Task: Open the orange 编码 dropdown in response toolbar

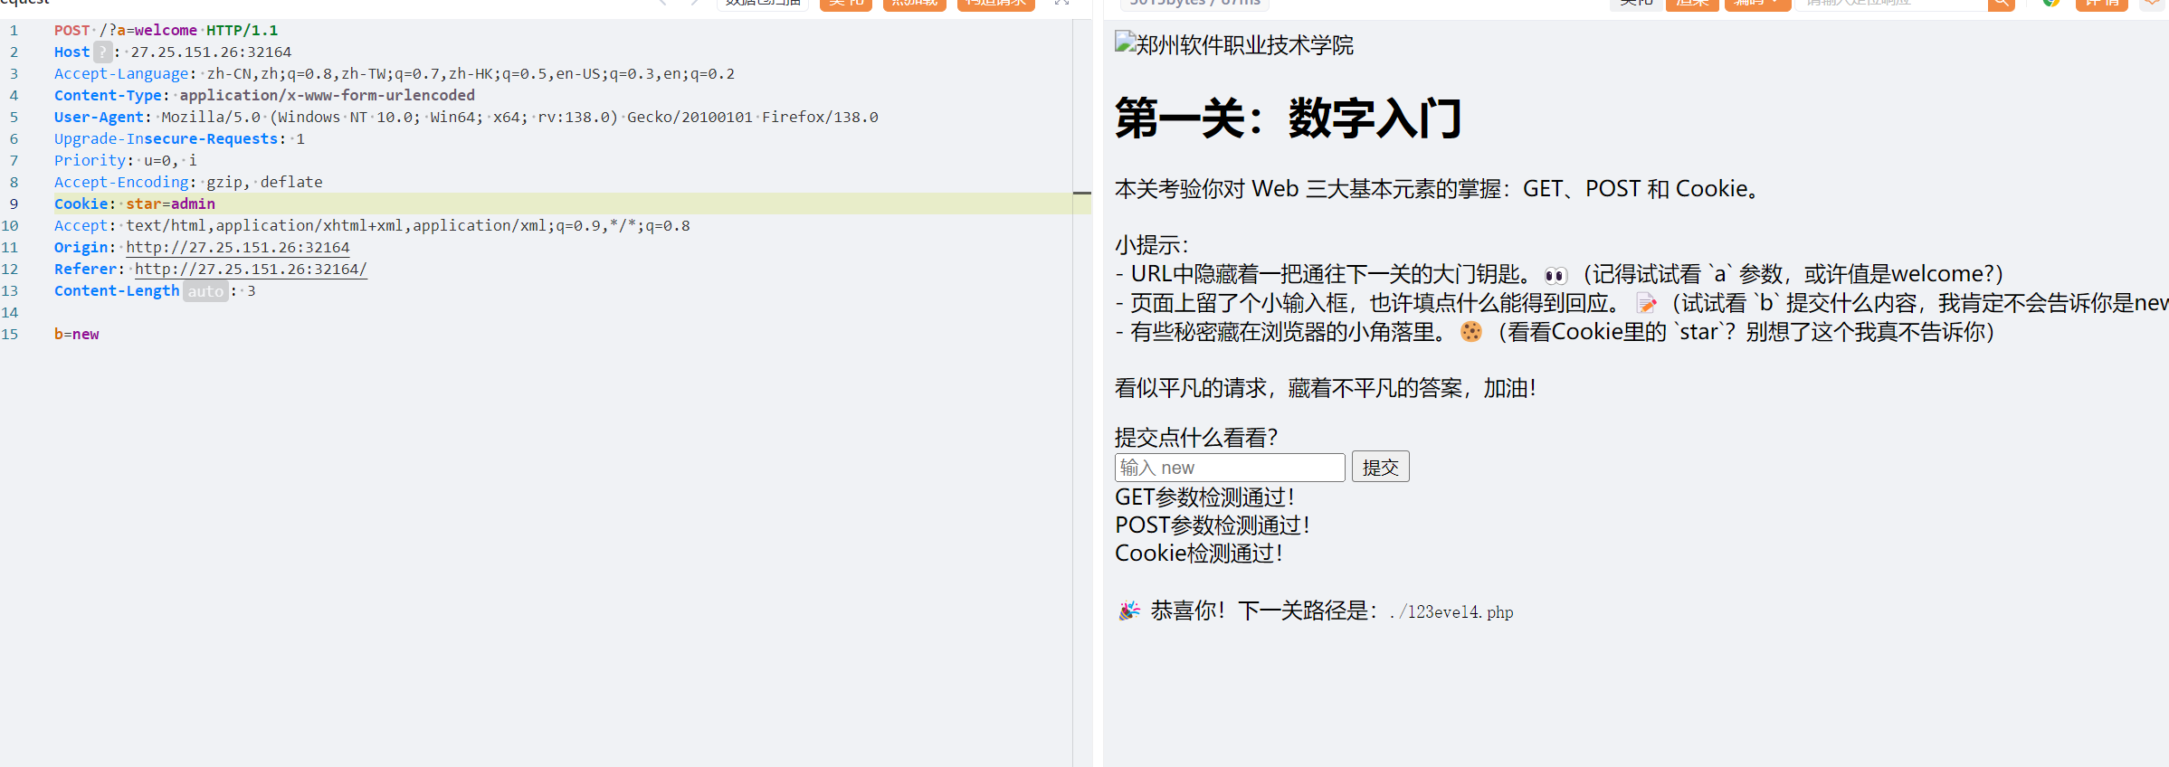Action: pyautogui.click(x=1757, y=4)
